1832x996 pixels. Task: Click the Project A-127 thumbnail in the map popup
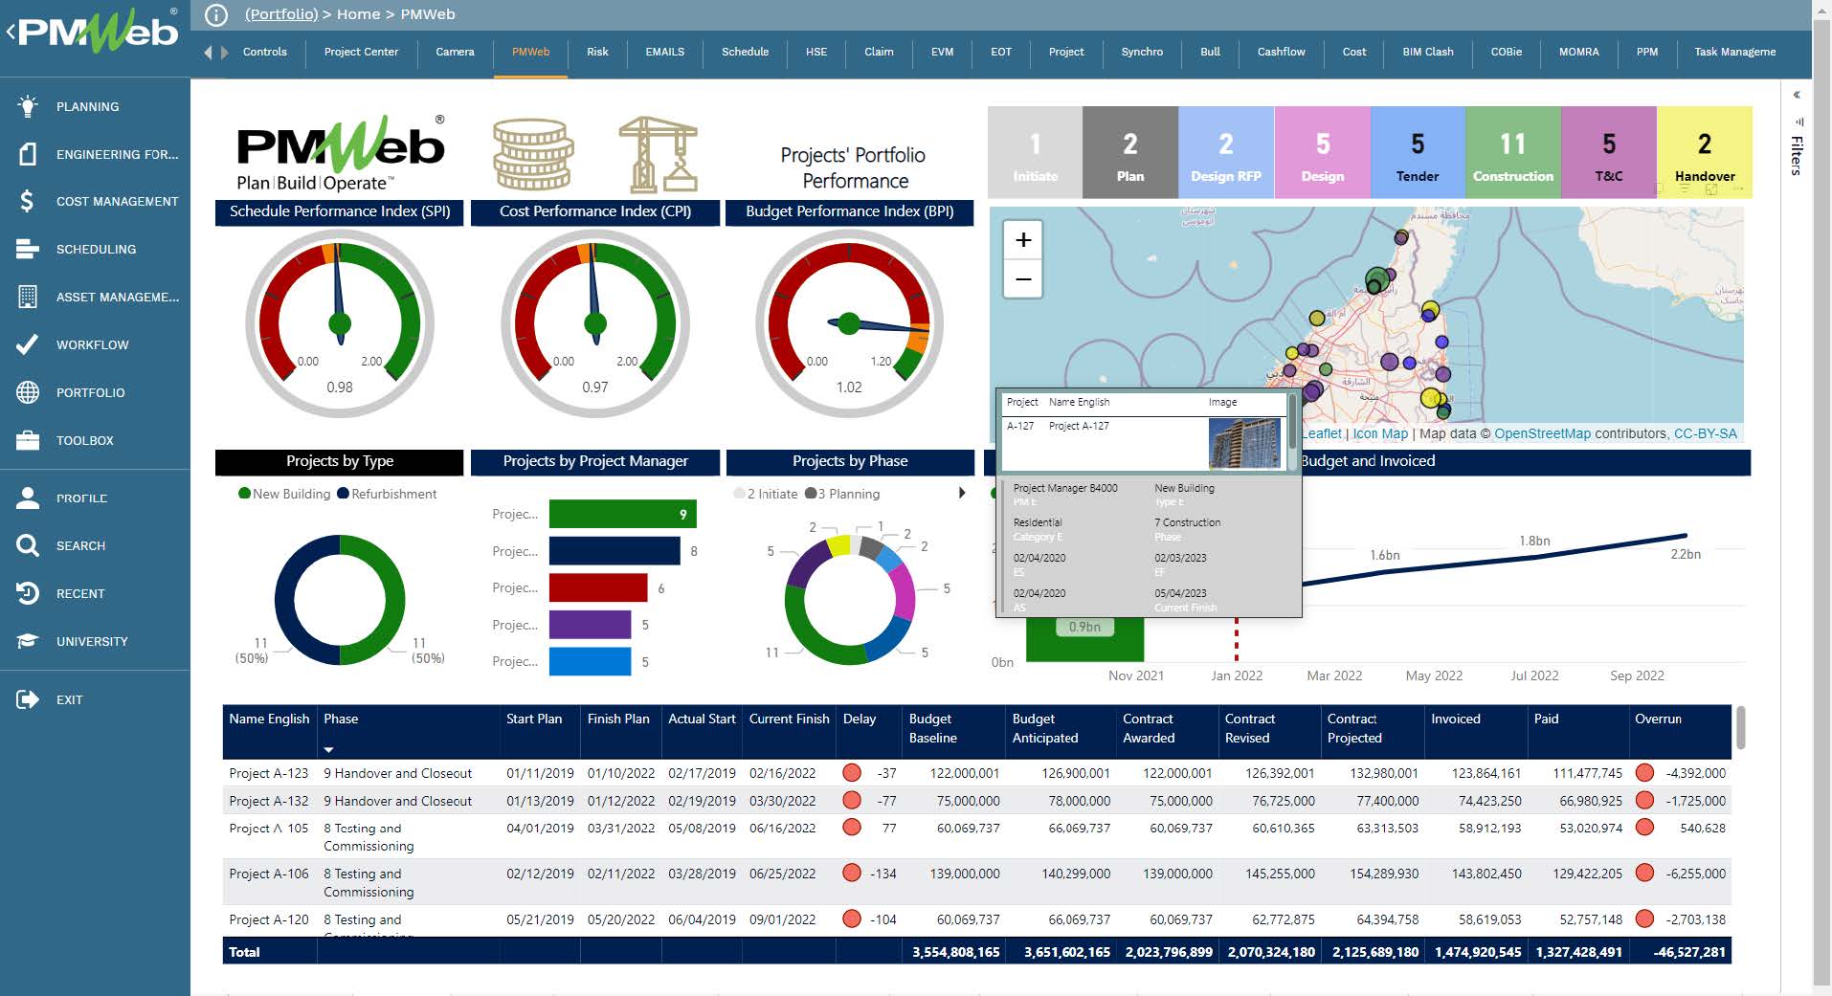click(1244, 444)
